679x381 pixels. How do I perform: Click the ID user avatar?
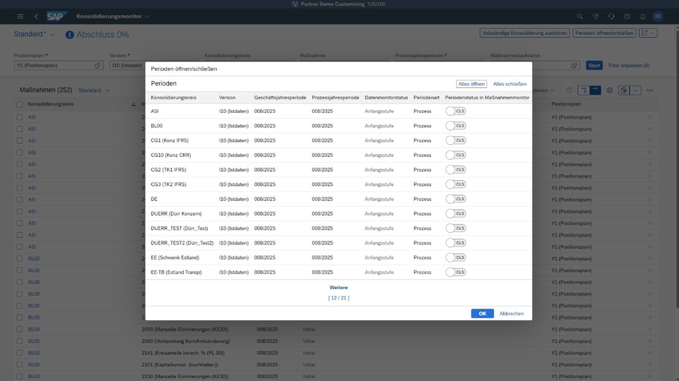click(658, 16)
